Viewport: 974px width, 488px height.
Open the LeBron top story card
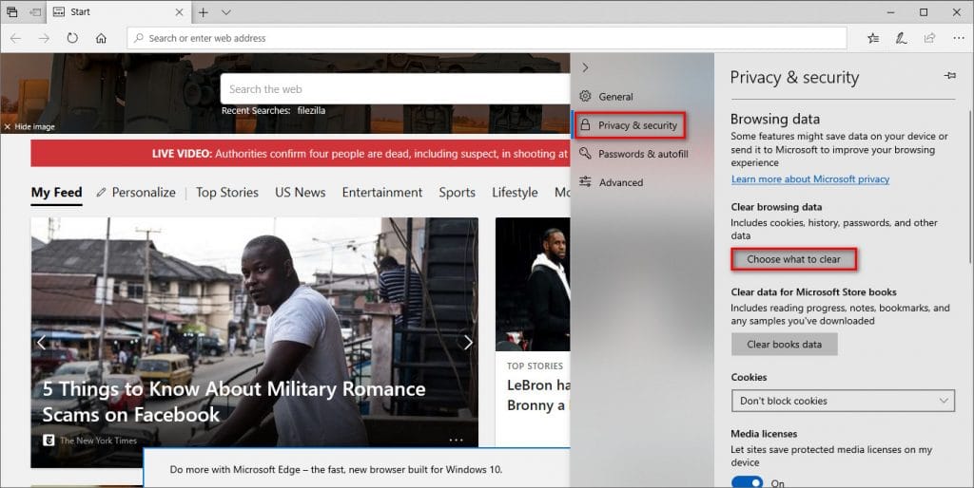[x=533, y=331]
